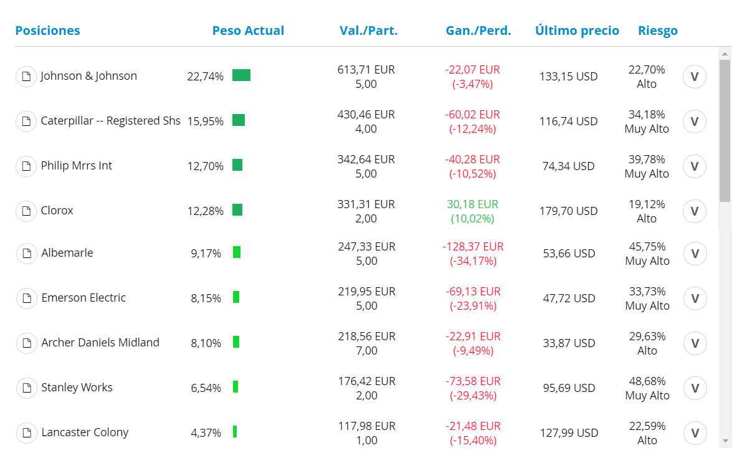Expand the Johnson & Johnson row V button
The image size is (747, 453).
(x=695, y=77)
